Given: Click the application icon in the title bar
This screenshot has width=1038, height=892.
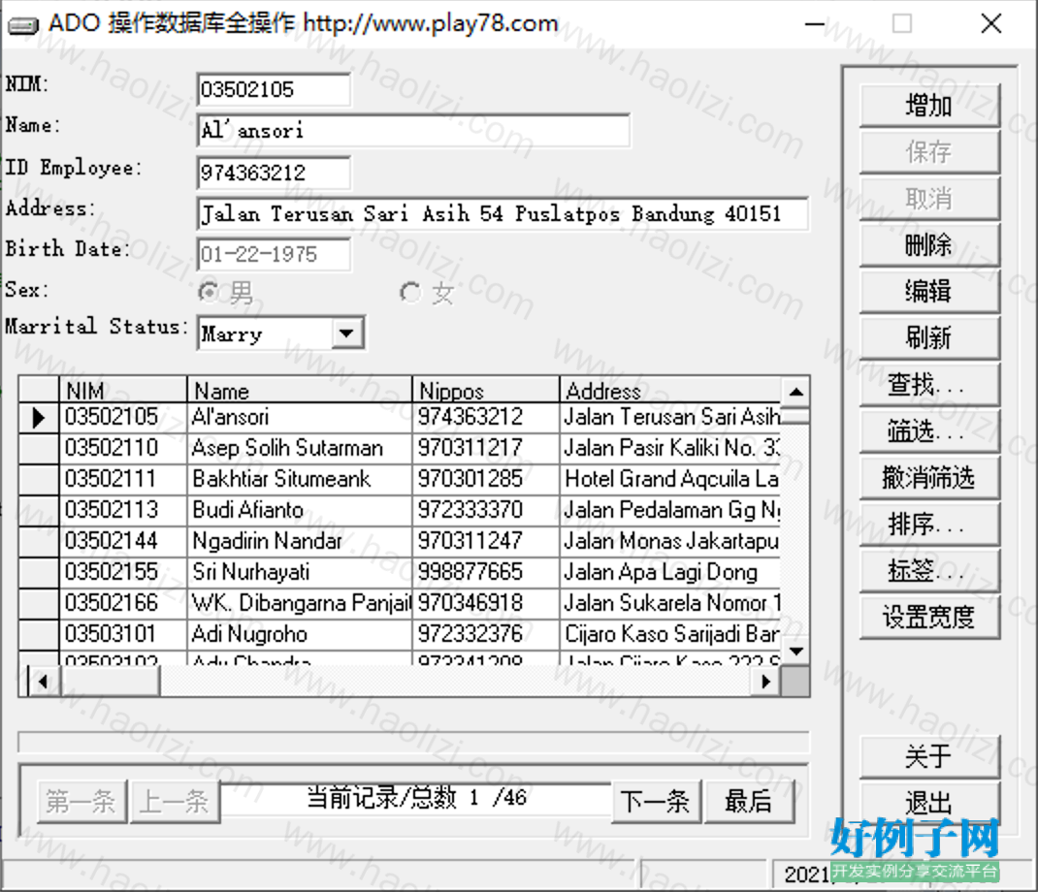Looking at the screenshot, I should pyautogui.click(x=22, y=25).
